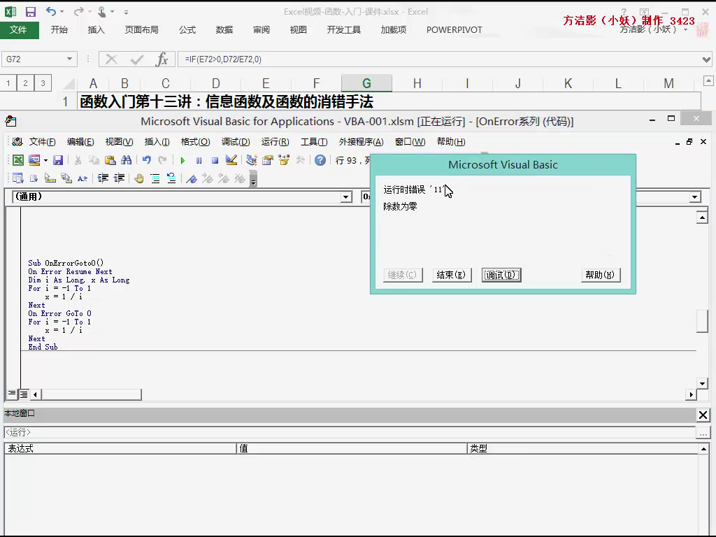
Task: Open Find with binoculars icon
Action: coord(126,160)
